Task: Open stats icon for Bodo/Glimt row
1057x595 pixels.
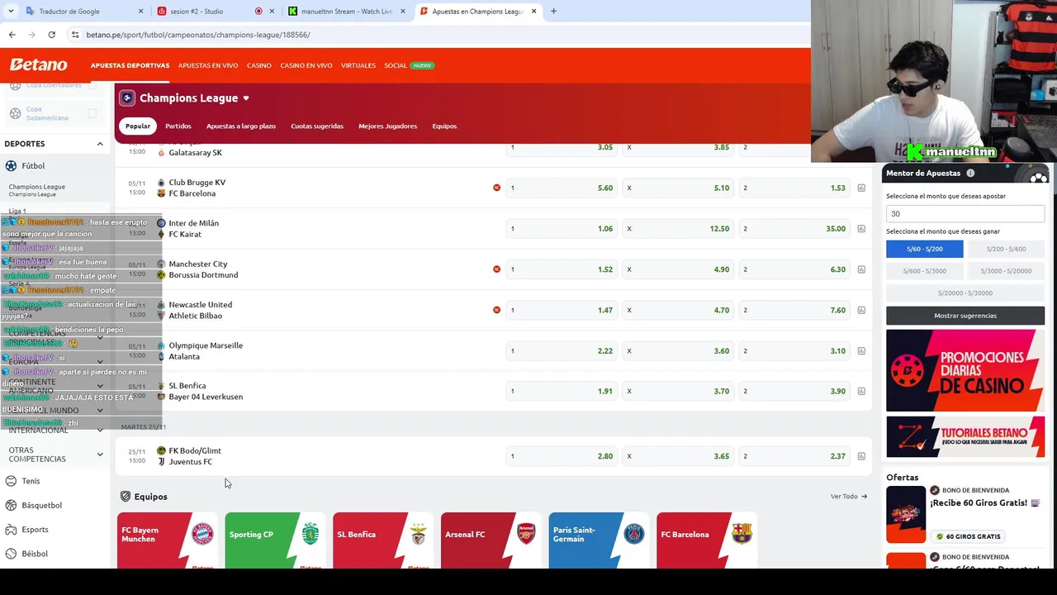Action: tap(861, 456)
